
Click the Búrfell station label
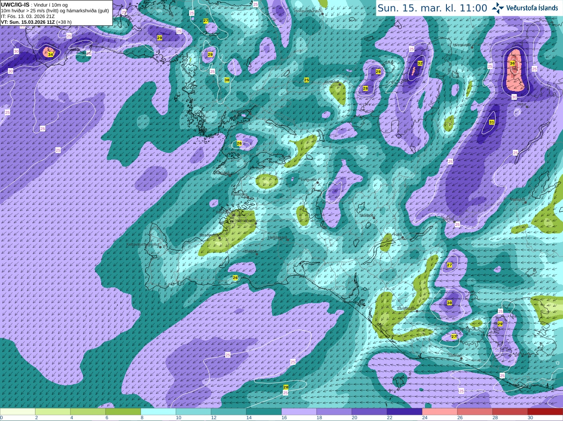448,218
